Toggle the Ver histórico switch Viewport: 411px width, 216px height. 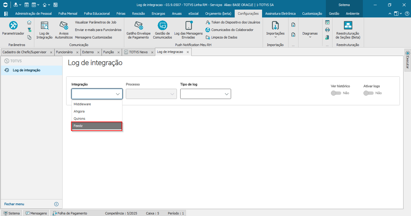click(x=335, y=93)
